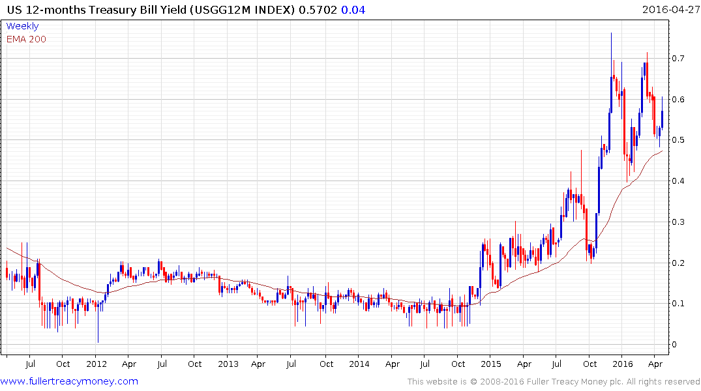The image size is (701, 391).
Task: Click the y-axis label '0.4'
Action: (678, 181)
